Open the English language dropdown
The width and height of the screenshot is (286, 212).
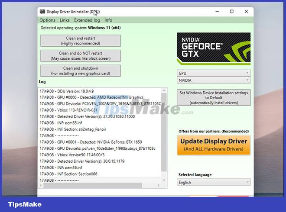[x=214, y=182]
